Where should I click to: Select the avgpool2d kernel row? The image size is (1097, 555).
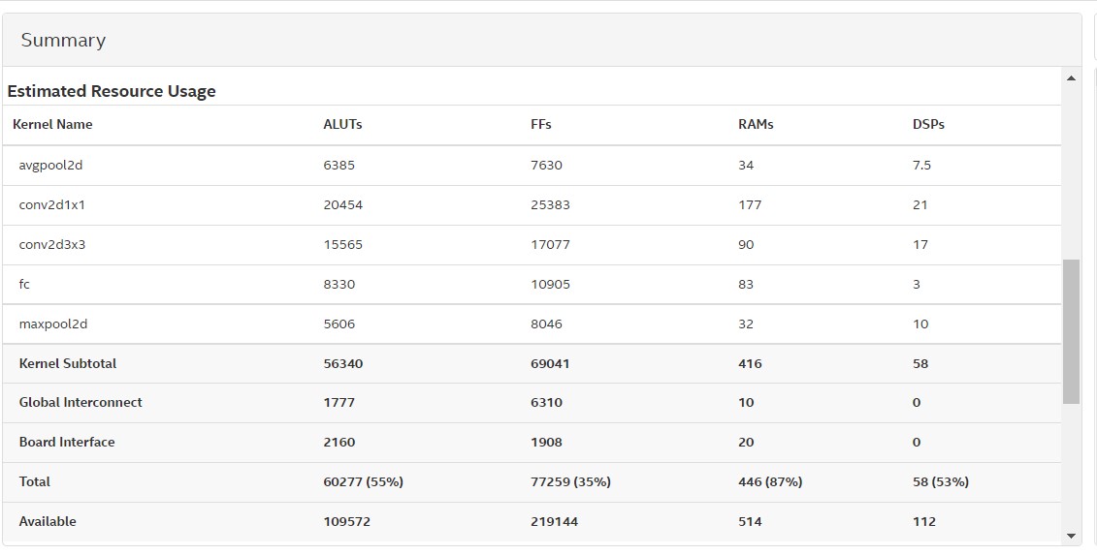click(50, 166)
